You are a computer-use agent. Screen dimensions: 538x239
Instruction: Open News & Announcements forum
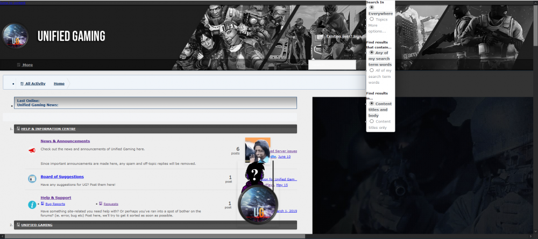[65, 141]
